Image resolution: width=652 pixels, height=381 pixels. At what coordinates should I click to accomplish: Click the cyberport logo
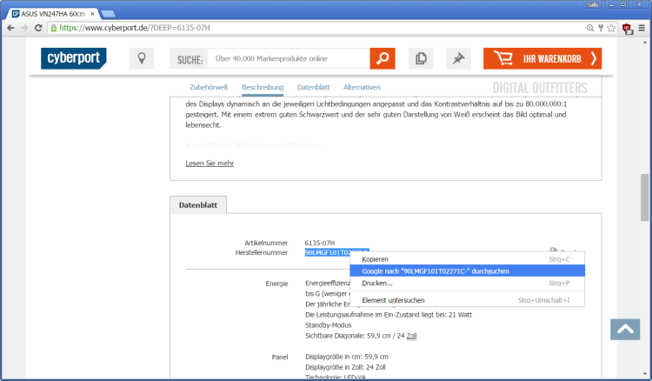coord(74,58)
